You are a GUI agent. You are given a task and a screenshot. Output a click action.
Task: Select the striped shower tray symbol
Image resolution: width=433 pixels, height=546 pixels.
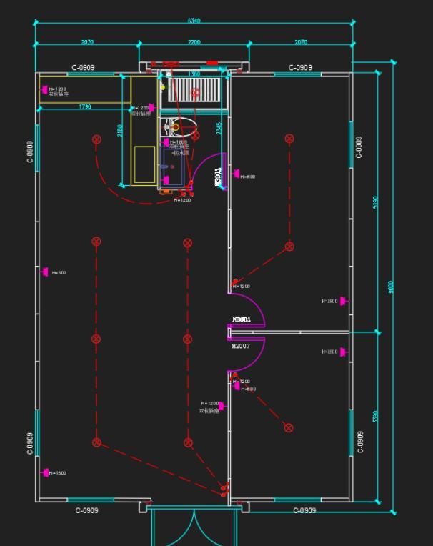(194, 90)
